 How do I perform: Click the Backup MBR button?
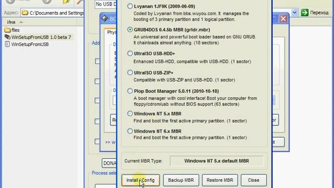coord(181,180)
